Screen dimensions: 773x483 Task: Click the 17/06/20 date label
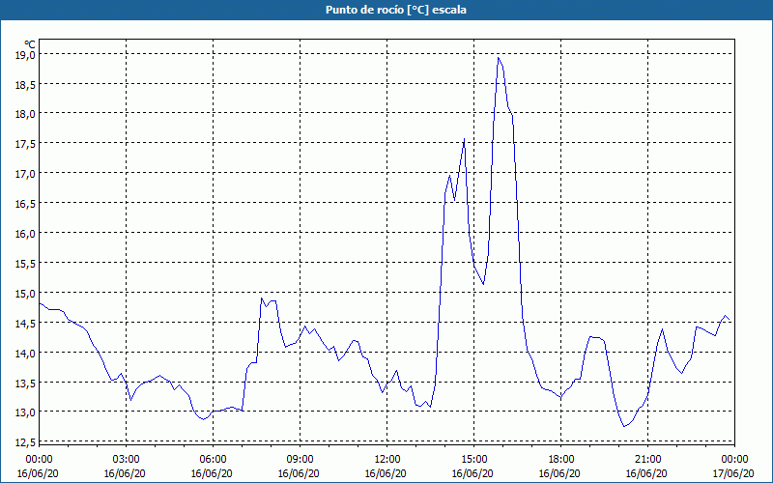click(733, 473)
